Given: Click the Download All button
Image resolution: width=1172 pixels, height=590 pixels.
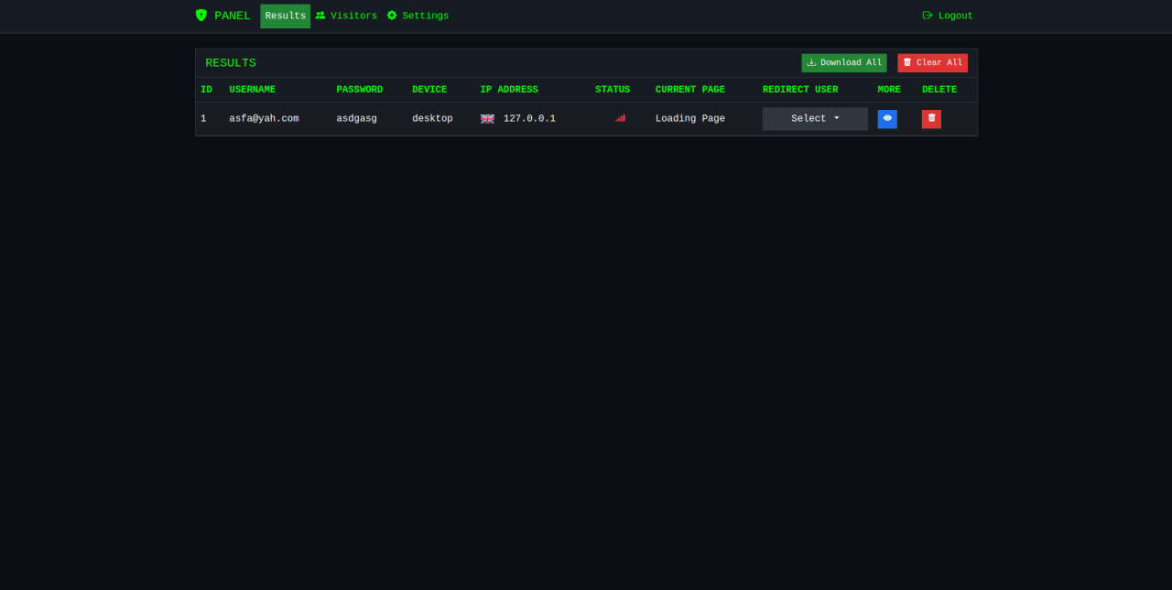Looking at the screenshot, I should coord(844,62).
